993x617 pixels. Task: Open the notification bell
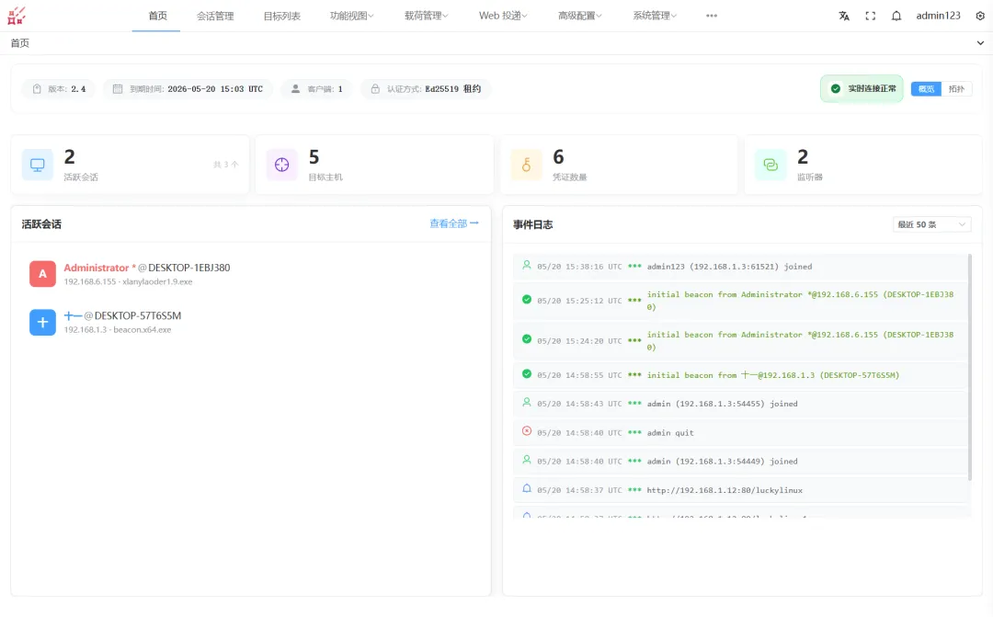click(896, 16)
